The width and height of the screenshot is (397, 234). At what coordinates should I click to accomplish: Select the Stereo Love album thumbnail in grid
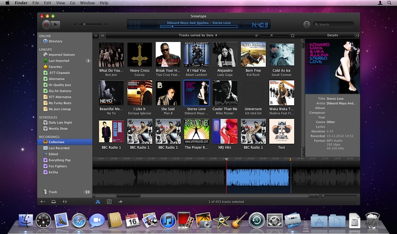pos(198,93)
